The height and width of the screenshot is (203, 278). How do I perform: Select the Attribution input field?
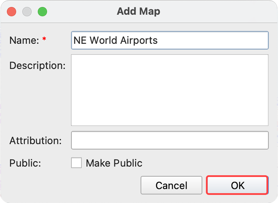pos(170,141)
